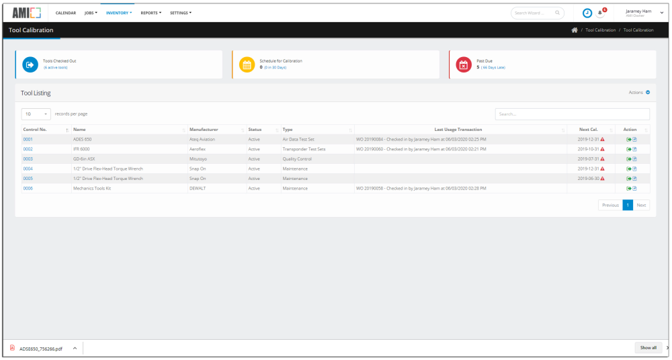Click the green check-out arrow for tool 0005
The height and width of the screenshot is (360, 672).
pos(629,179)
